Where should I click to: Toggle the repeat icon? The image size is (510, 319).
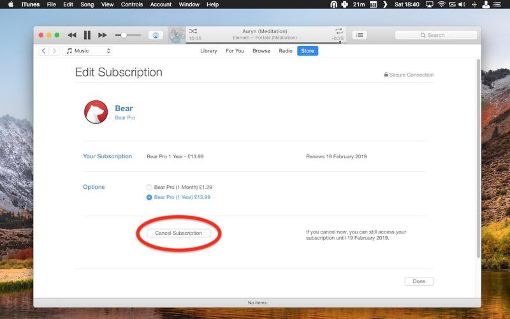[339, 31]
